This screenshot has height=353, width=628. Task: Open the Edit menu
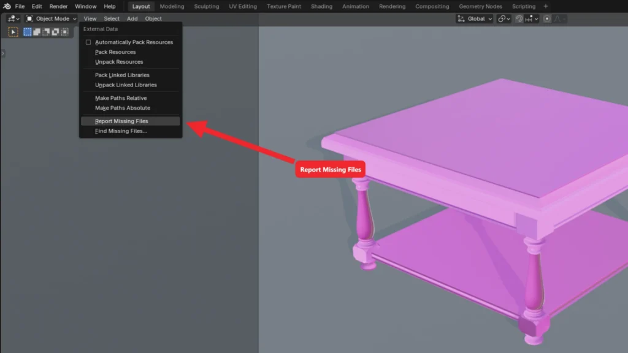point(37,6)
